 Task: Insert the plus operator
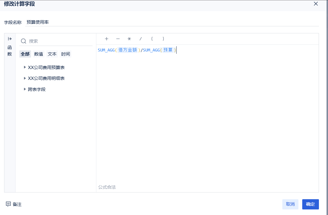click(x=107, y=39)
